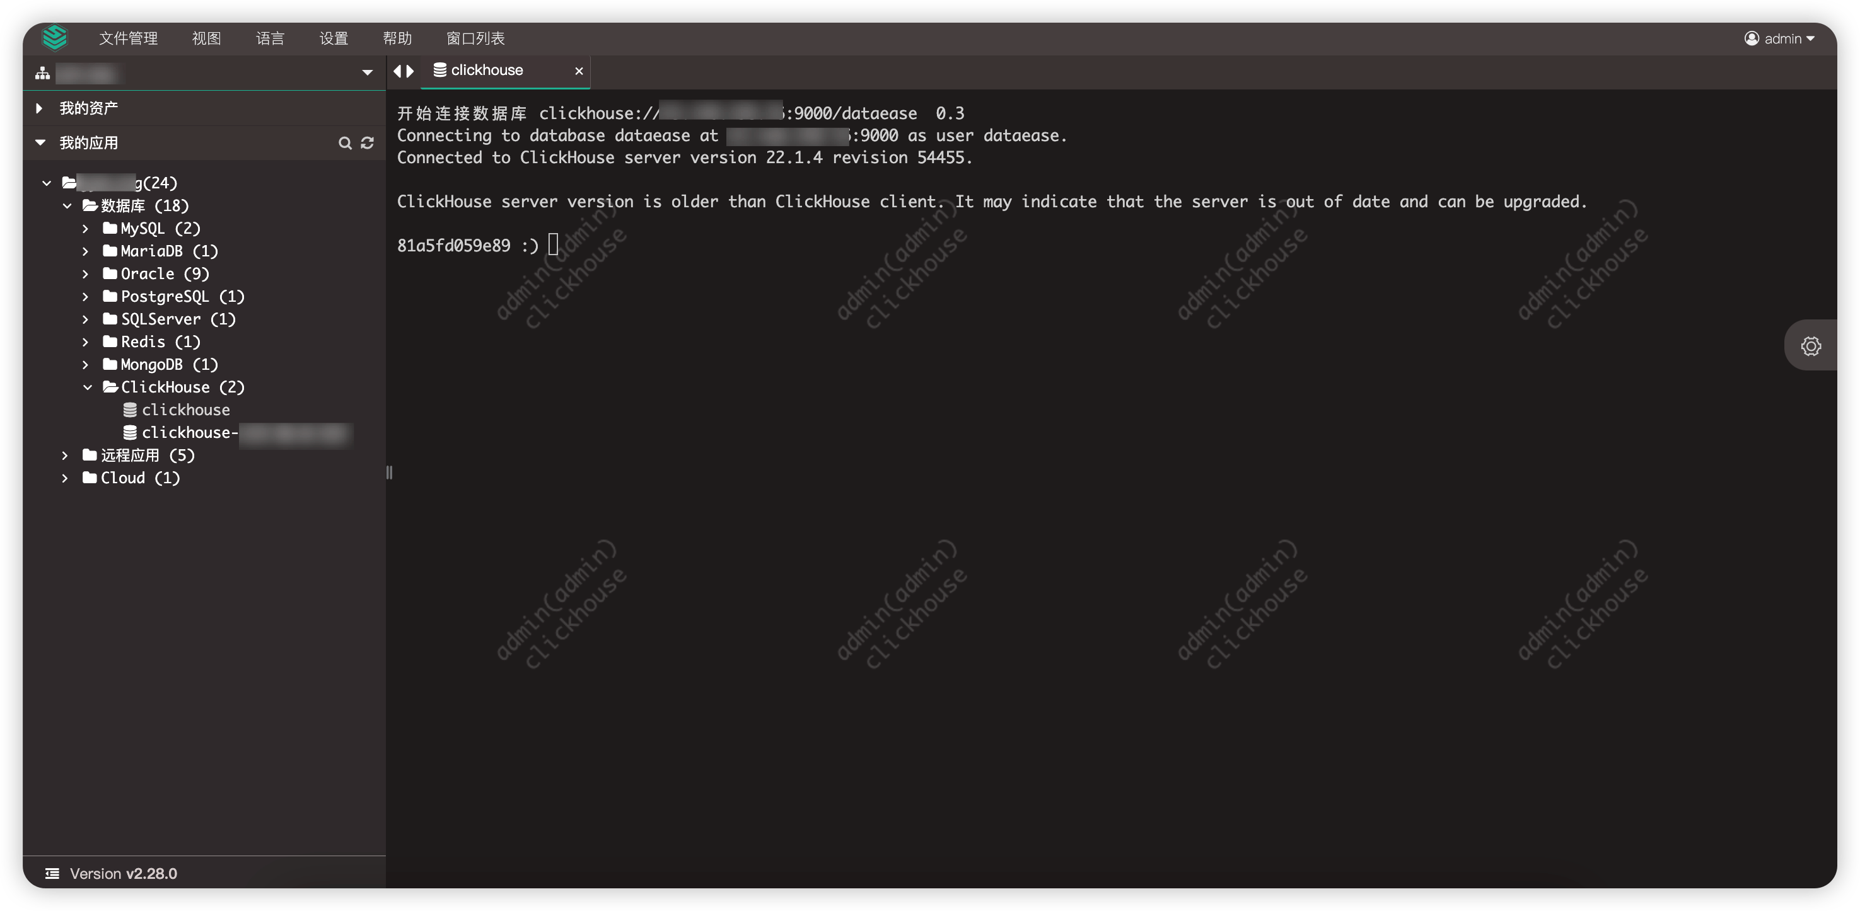Select the clickhouse connection in the tree
1860x911 pixels.
pos(185,410)
